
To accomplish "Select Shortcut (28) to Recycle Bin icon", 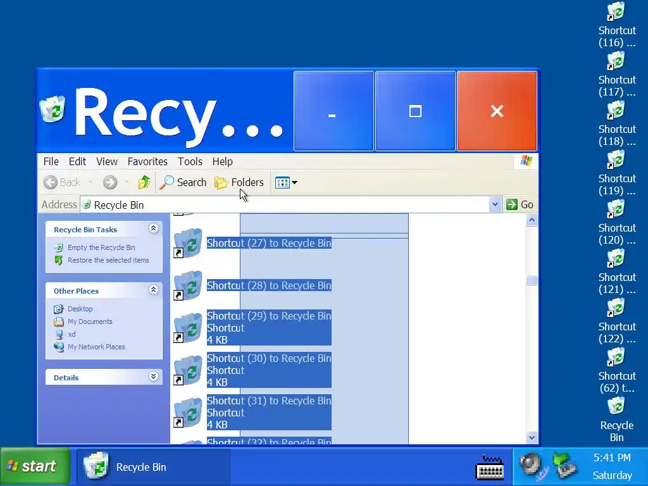I will 188,285.
